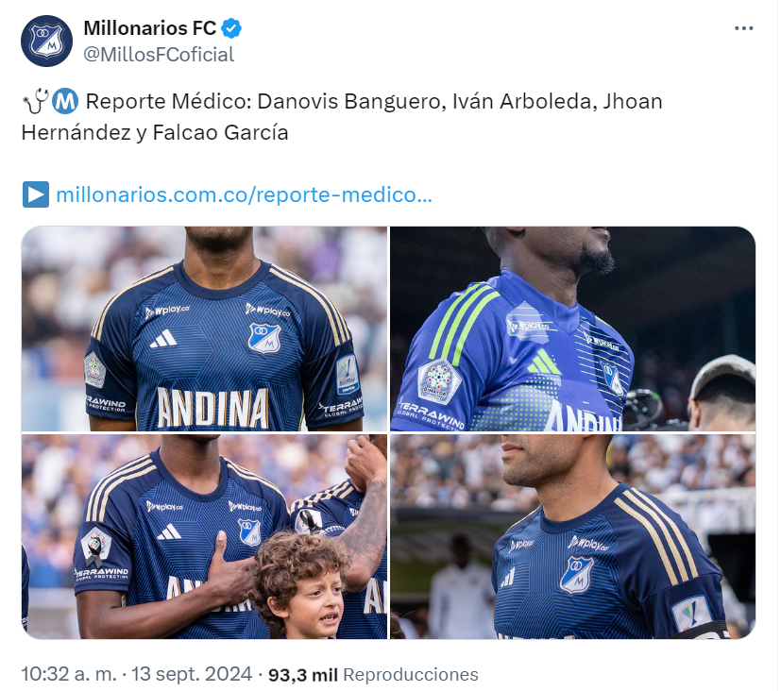Open bottom-left photo with curly-haired child
This screenshot has width=781, height=691.
pyautogui.click(x=204, y=537)
